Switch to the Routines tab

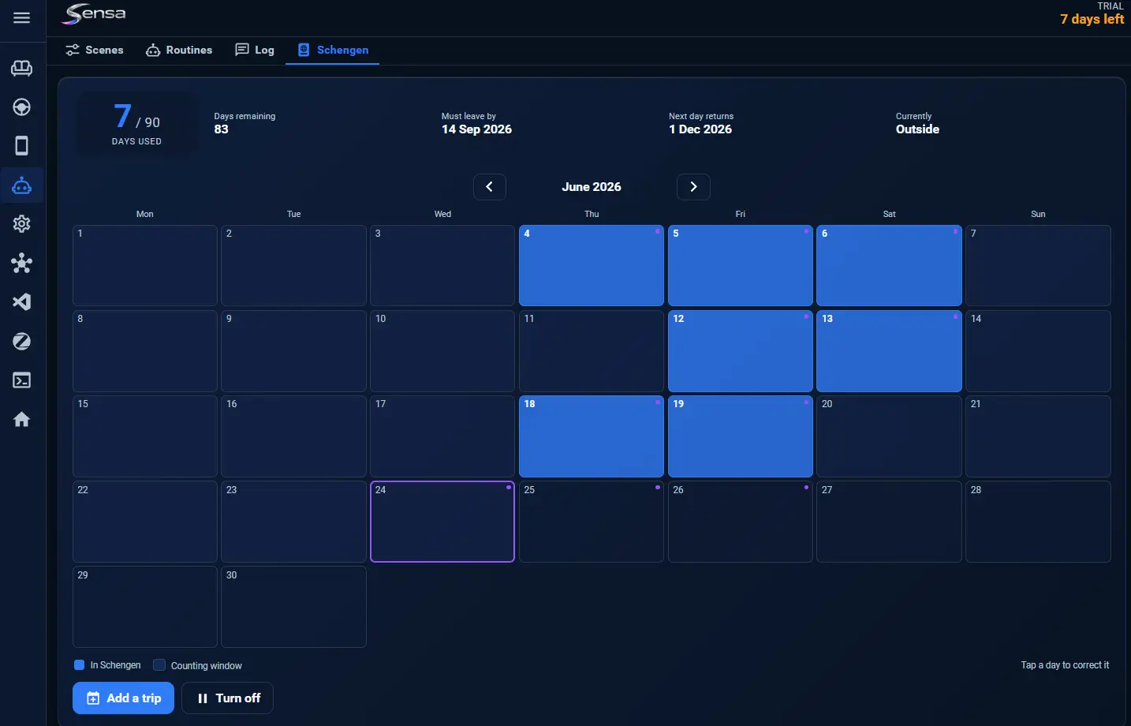[x=179, y=50]
